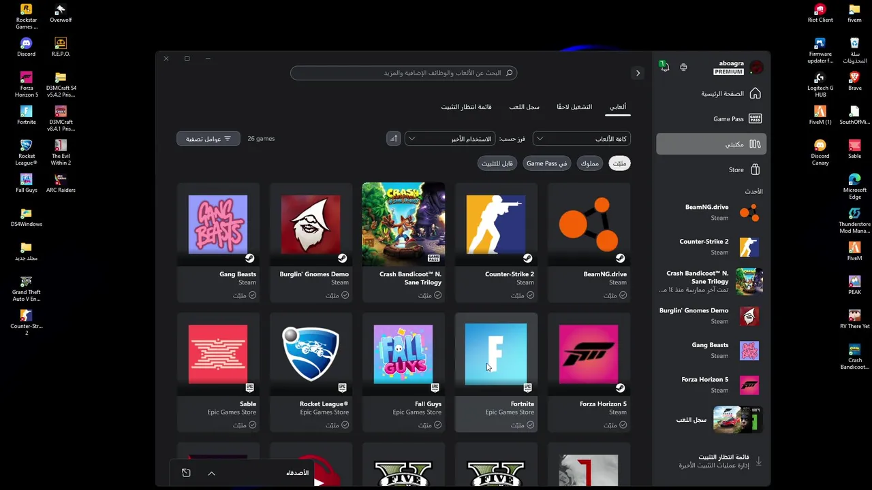
Task: Open the Sable library card
Action: pyautogui.click(x=218, y=372)
